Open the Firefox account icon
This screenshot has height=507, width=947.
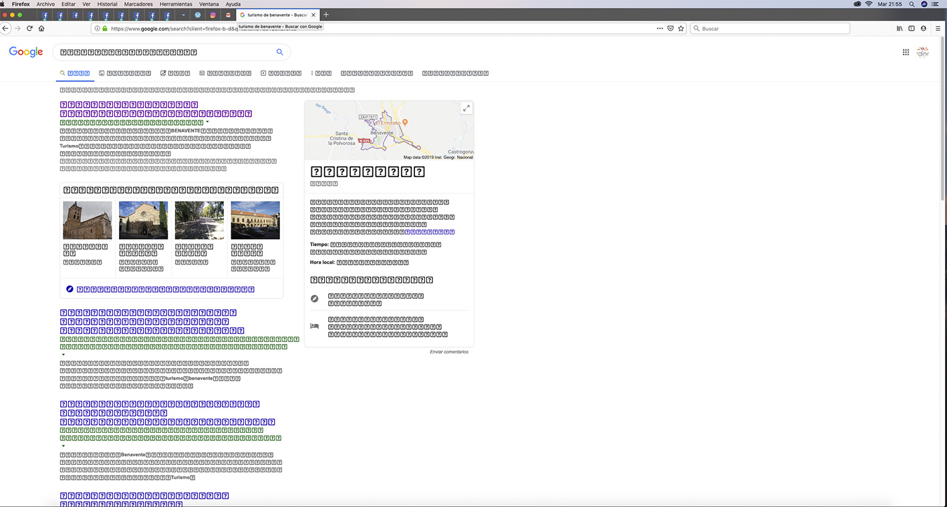(924, 28)
